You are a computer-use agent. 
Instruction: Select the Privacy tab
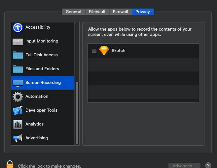tap(143, 12)
